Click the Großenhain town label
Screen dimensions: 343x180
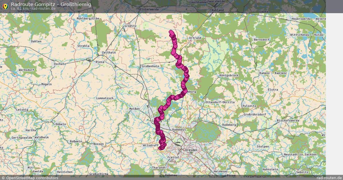(x=151, y=66)
